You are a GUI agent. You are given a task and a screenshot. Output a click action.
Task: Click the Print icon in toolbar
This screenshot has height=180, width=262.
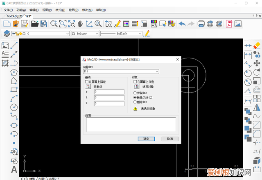[201, 24]
